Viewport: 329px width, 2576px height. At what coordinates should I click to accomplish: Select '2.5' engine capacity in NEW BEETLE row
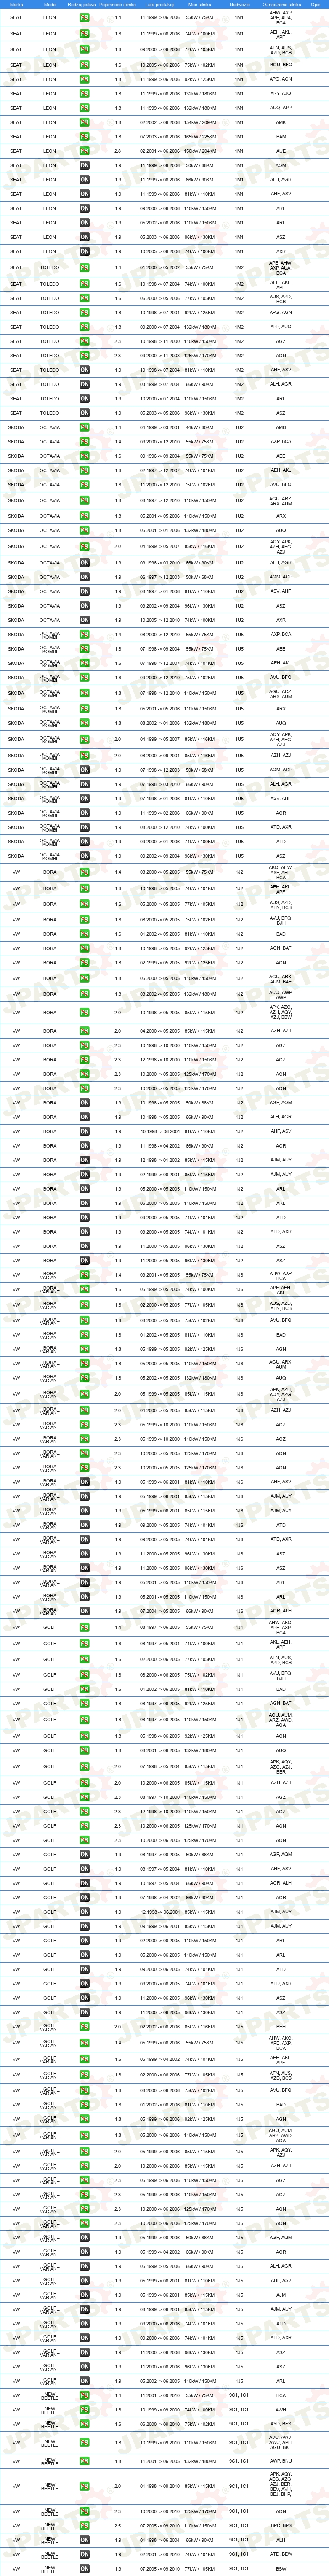pyautogui.click(x=118, y=2526)
